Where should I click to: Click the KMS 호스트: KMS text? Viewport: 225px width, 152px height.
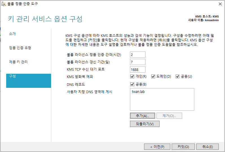point(207,17)
